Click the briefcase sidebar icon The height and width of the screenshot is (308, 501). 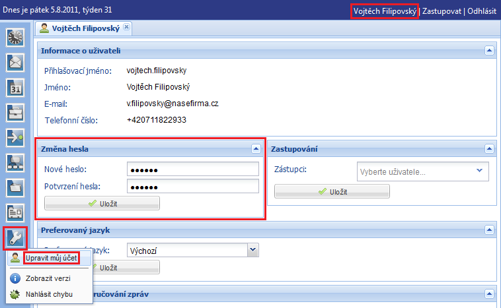coord(15,113)
